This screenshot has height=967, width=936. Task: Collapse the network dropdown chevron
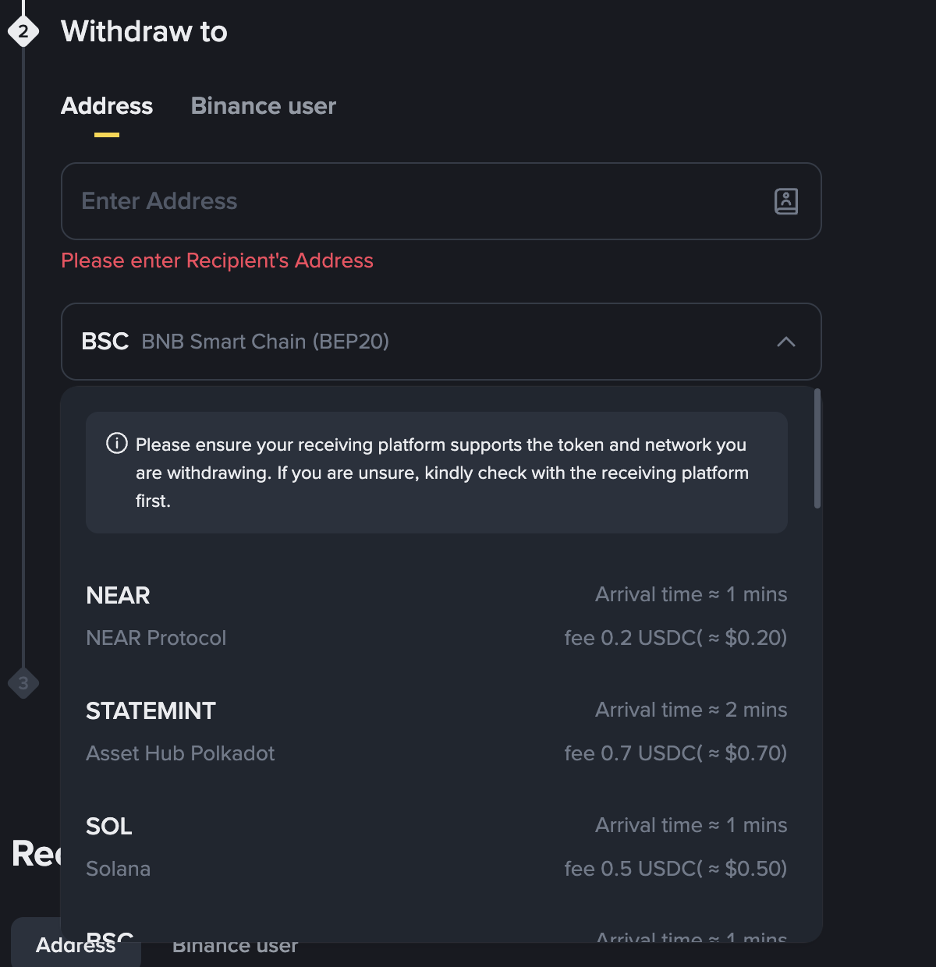[x=785, y=342]
